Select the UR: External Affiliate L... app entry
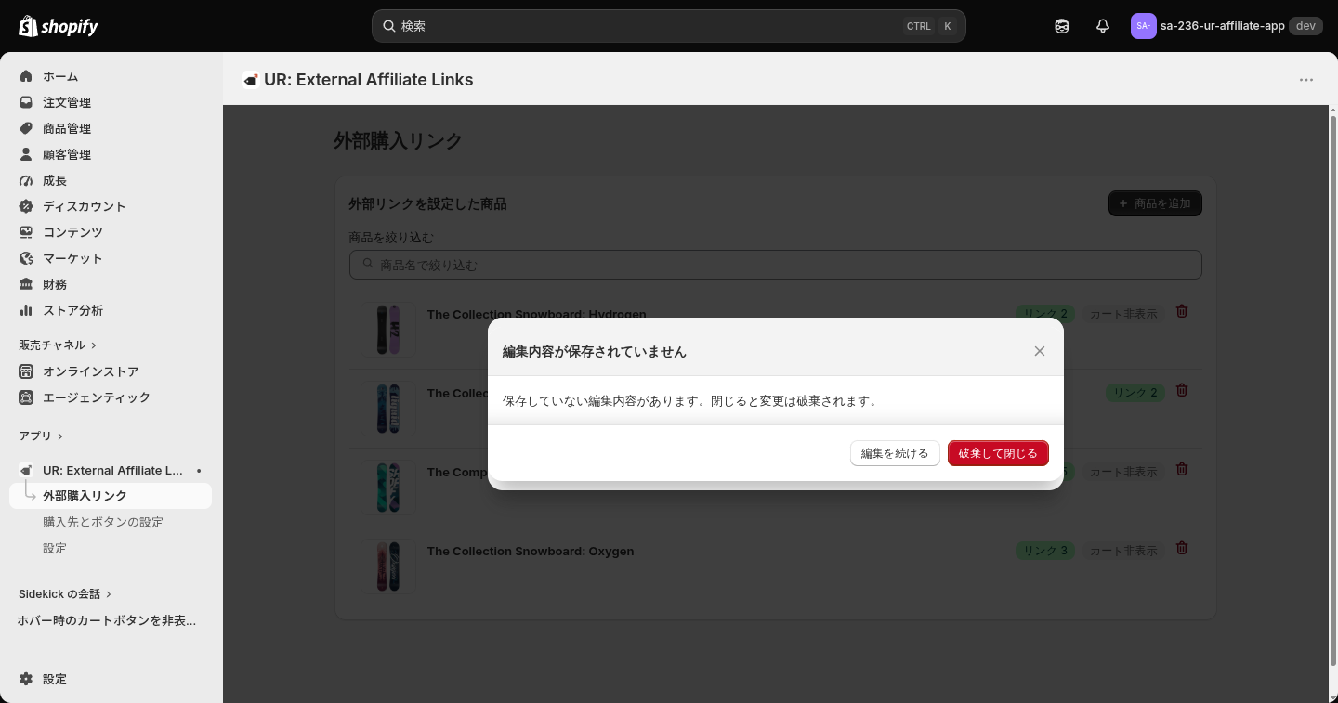Viewport: 1338px width, 703px height. (x=111, y=471)
